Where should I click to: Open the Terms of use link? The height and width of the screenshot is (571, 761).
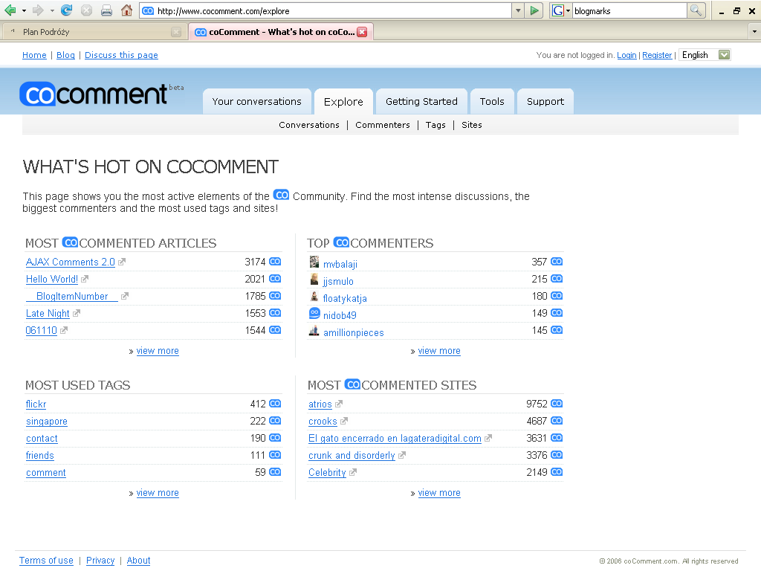[46, 561]
